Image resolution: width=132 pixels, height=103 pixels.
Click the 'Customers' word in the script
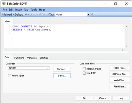(x=43, y=30)
